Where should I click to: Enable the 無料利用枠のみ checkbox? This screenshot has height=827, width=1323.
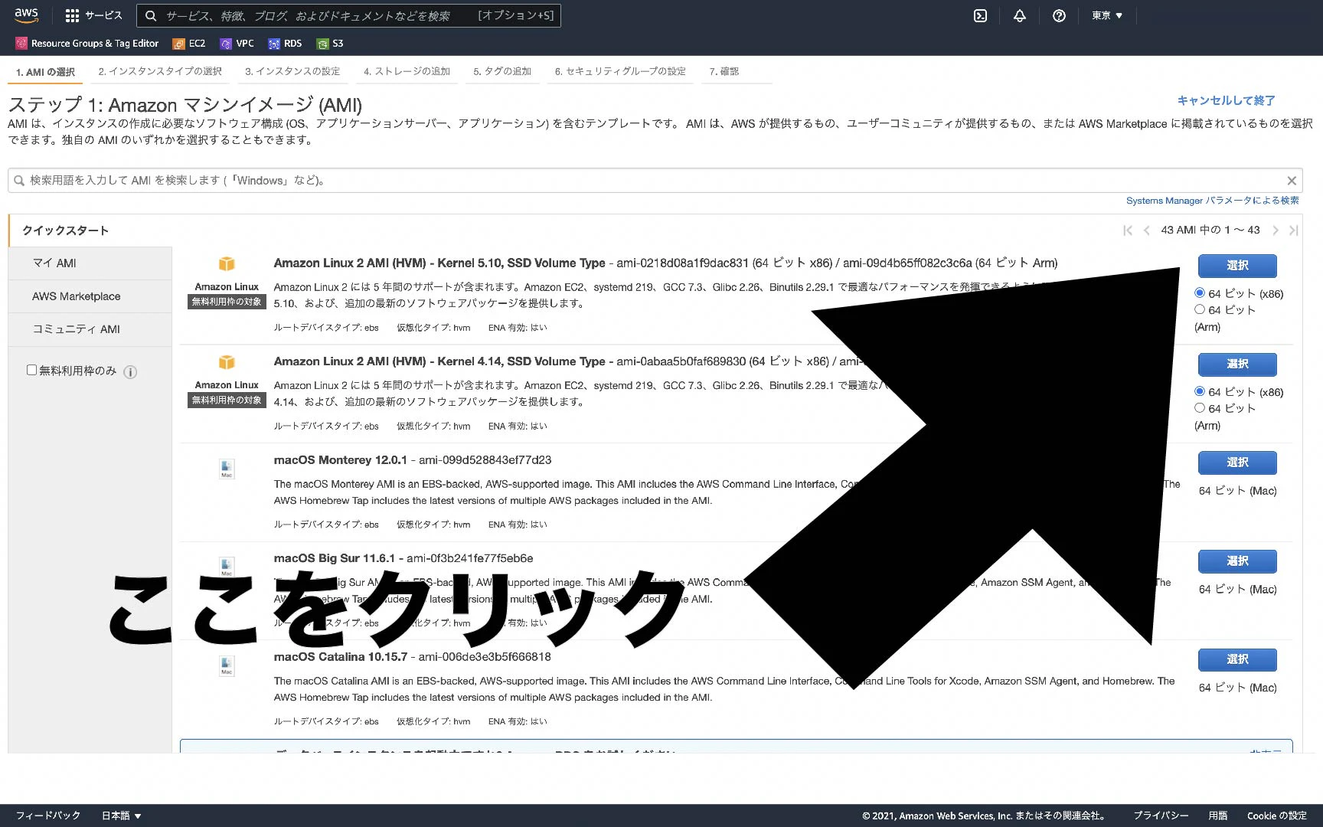pyautogui.click(x=31, y=370)
